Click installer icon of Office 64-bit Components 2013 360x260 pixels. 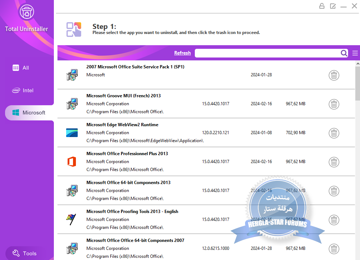tap(72, 191)
